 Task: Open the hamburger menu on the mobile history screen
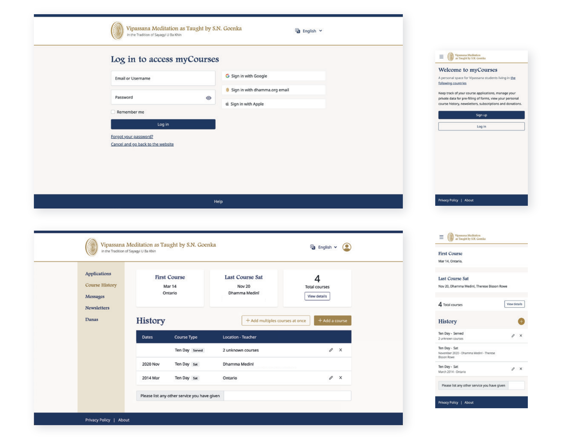[441, 237]
